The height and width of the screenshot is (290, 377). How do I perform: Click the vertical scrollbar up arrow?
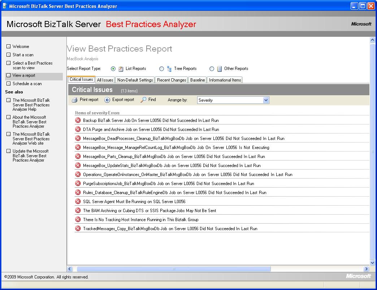pyautogui.click(x=372, y=40)
